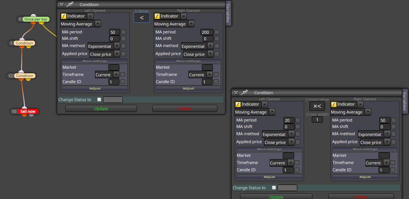Click the yellow output dot of Condition node 1
The width and height of the screenshot is (409, 199).
click(29, 46)
